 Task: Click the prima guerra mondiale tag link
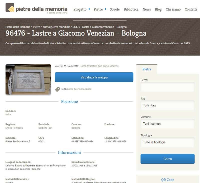pos(79,89)
